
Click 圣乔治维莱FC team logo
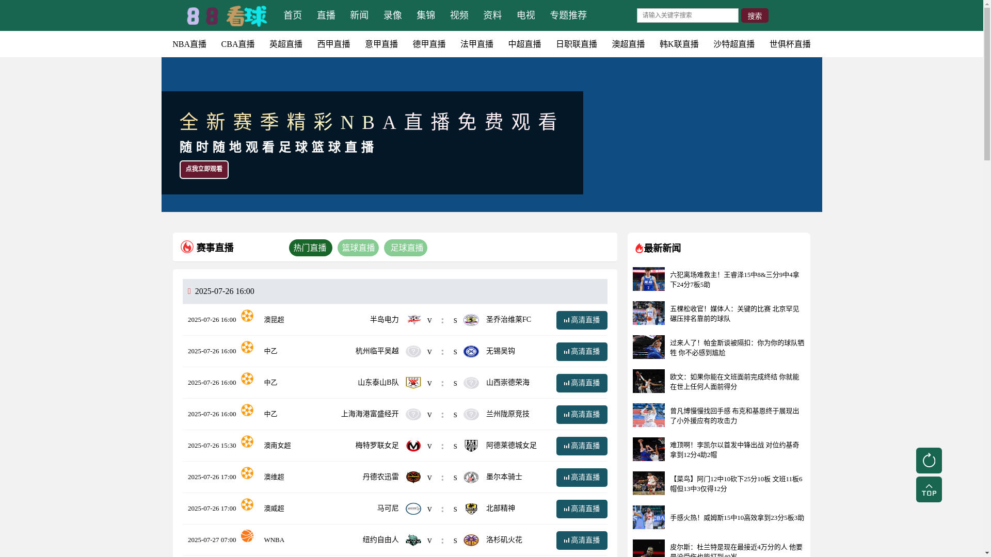point(471,320)
